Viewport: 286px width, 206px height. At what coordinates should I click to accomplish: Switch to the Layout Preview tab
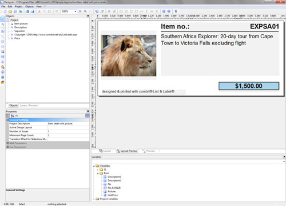coord(127,151)
